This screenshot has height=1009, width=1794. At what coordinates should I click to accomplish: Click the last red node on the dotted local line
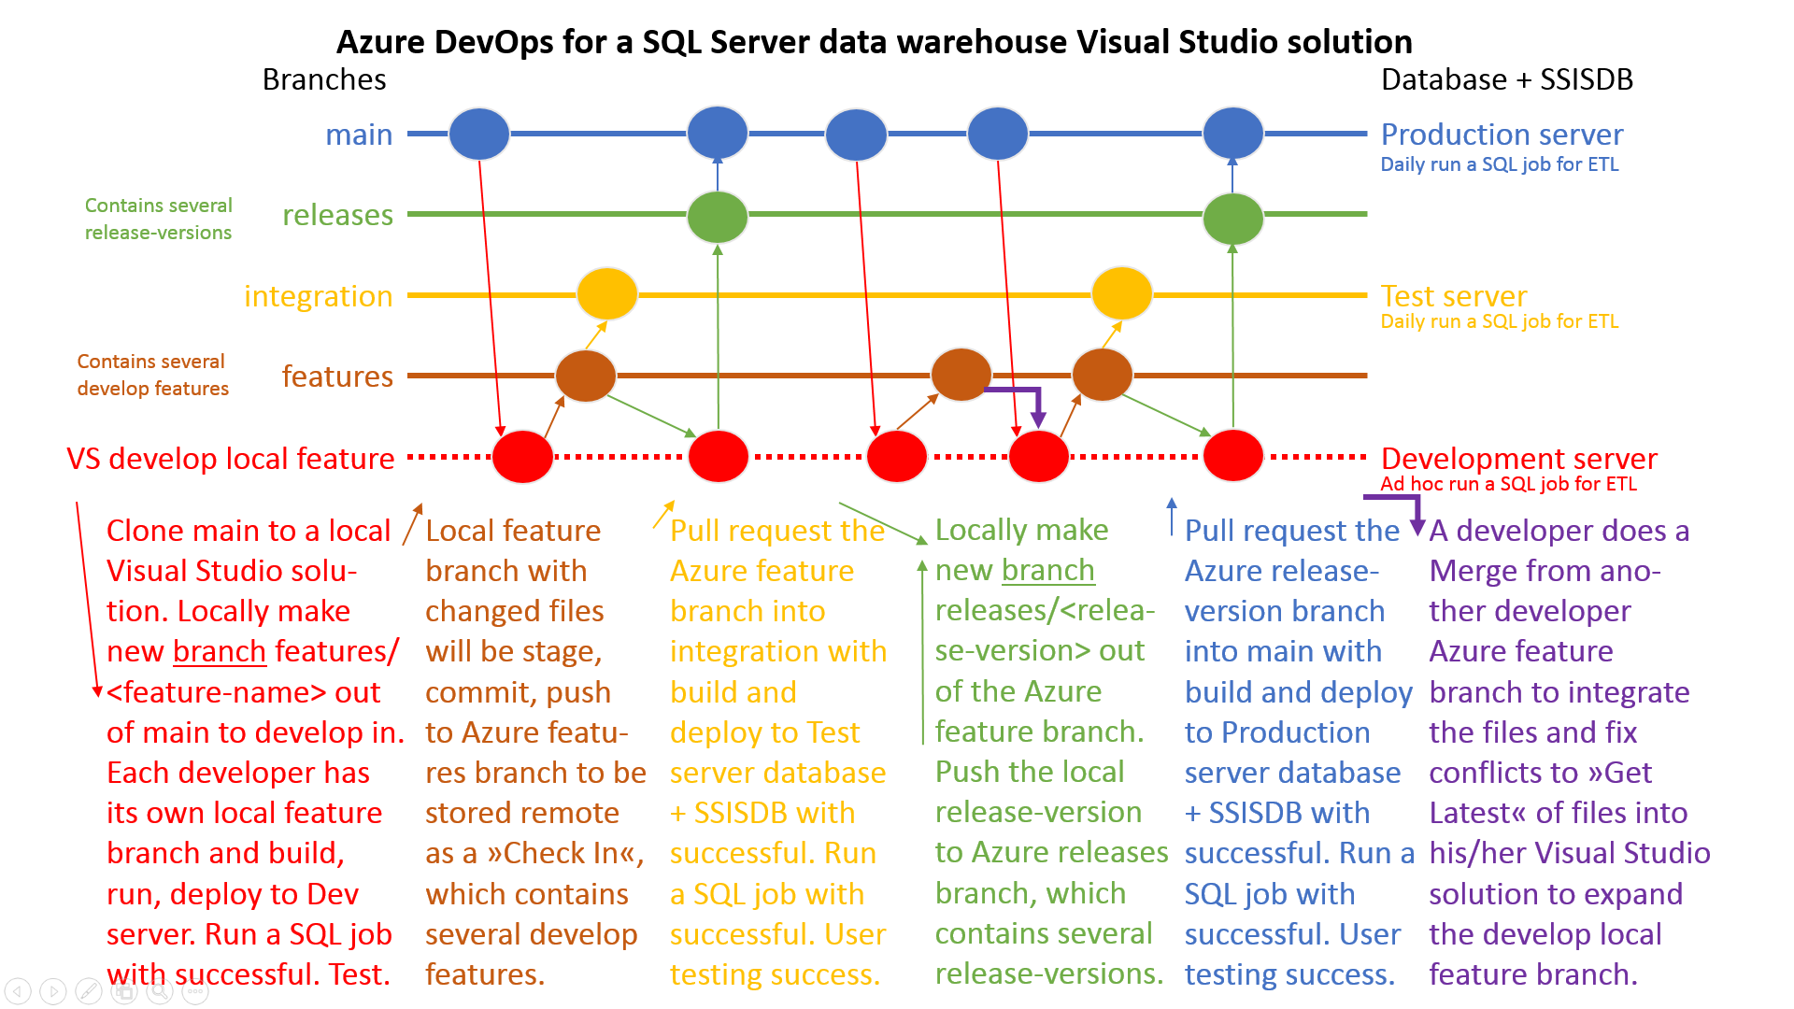(1233, 456)
